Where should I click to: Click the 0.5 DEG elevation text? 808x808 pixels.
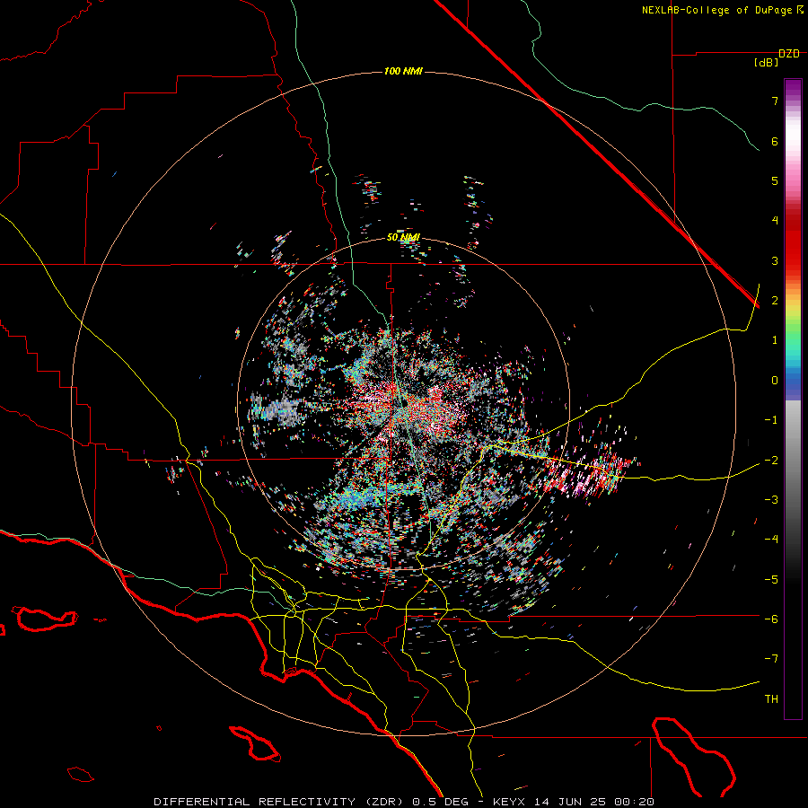[440, 802]
